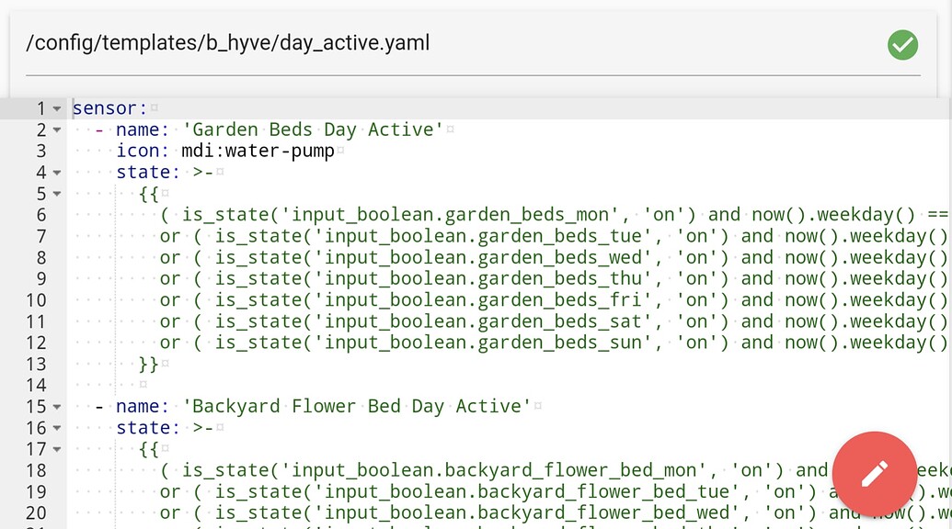This screenshot has height=529, width=952.
Task: Collapse the template expression starting at line 5
Action: [58, 194]
